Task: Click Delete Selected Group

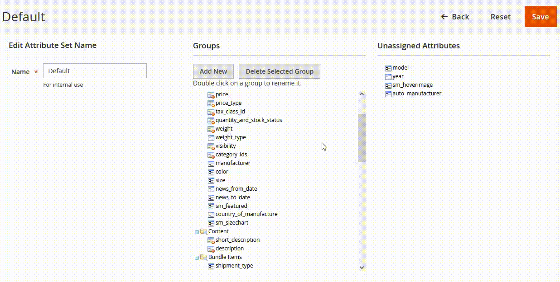Action: 280,71
